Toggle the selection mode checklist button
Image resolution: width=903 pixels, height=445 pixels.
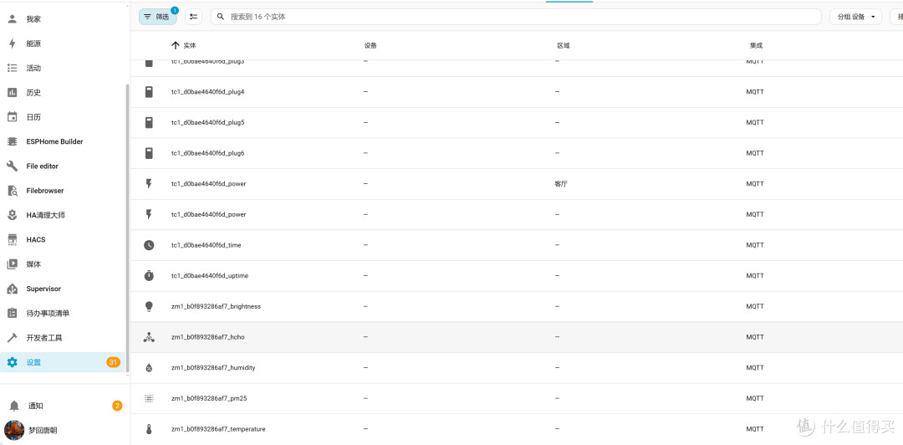click(193, 17)
